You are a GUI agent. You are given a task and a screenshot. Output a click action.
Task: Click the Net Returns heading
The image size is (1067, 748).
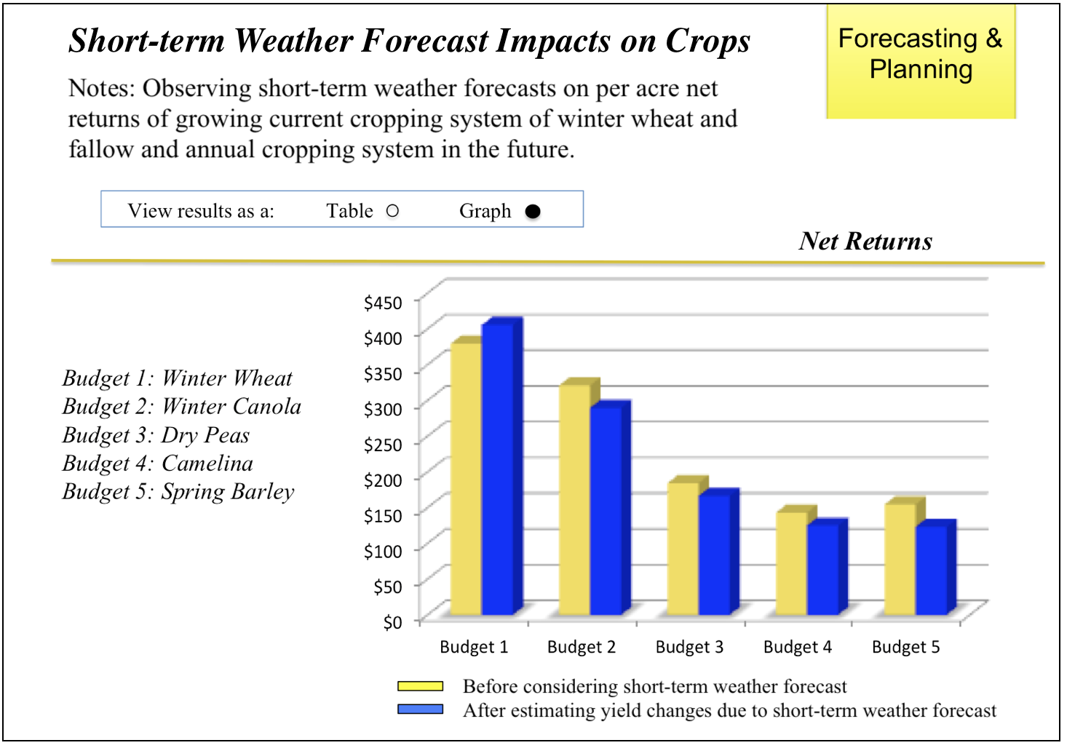[x=865, y=241]
